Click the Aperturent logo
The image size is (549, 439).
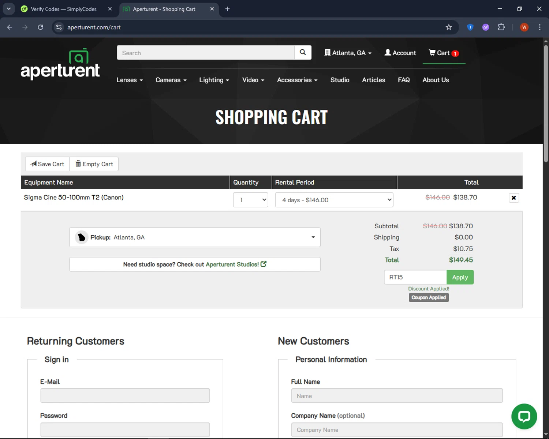coord(60,64)
